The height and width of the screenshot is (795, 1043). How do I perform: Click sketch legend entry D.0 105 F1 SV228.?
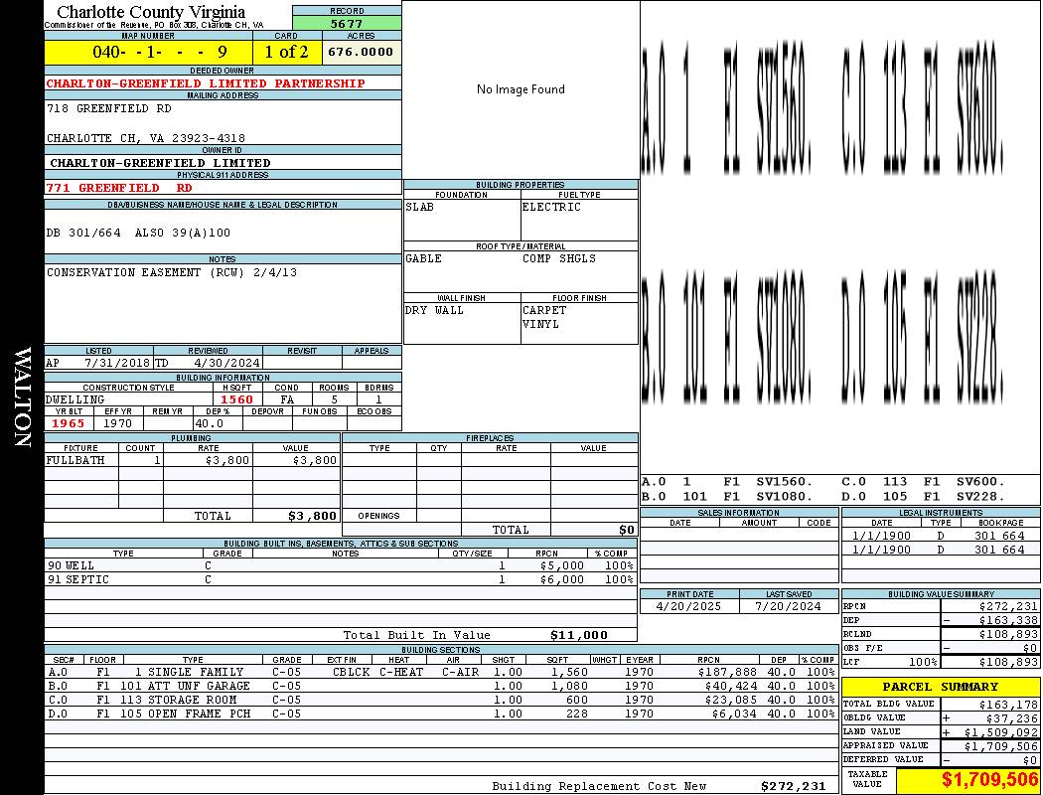(923, 496)
